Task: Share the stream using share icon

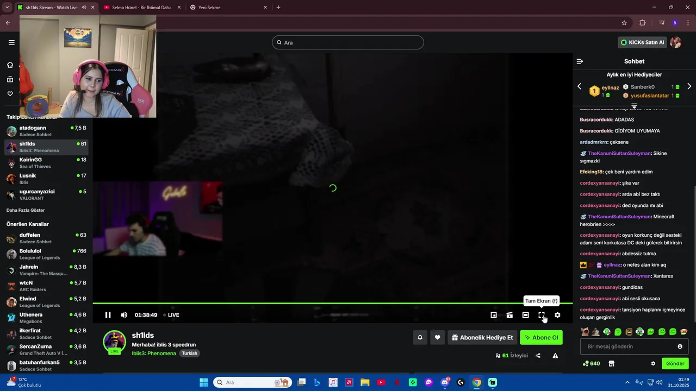Action: coord(538,356)
